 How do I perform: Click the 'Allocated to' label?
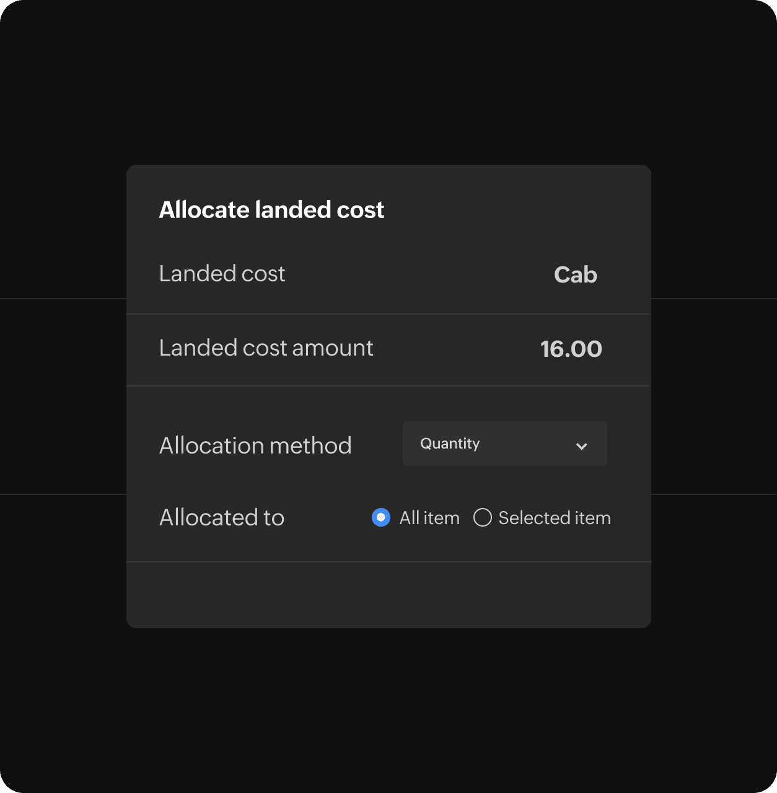pyautogui.click(x=222, y=517)
